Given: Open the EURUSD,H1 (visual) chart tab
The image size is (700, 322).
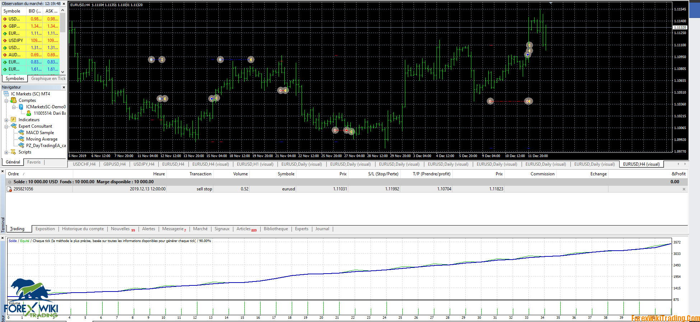Looking at the screenshot, I should click(255, 164).
